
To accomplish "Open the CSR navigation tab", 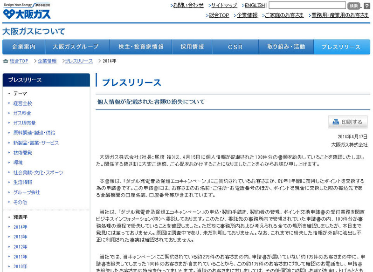I will coord(235,47).
